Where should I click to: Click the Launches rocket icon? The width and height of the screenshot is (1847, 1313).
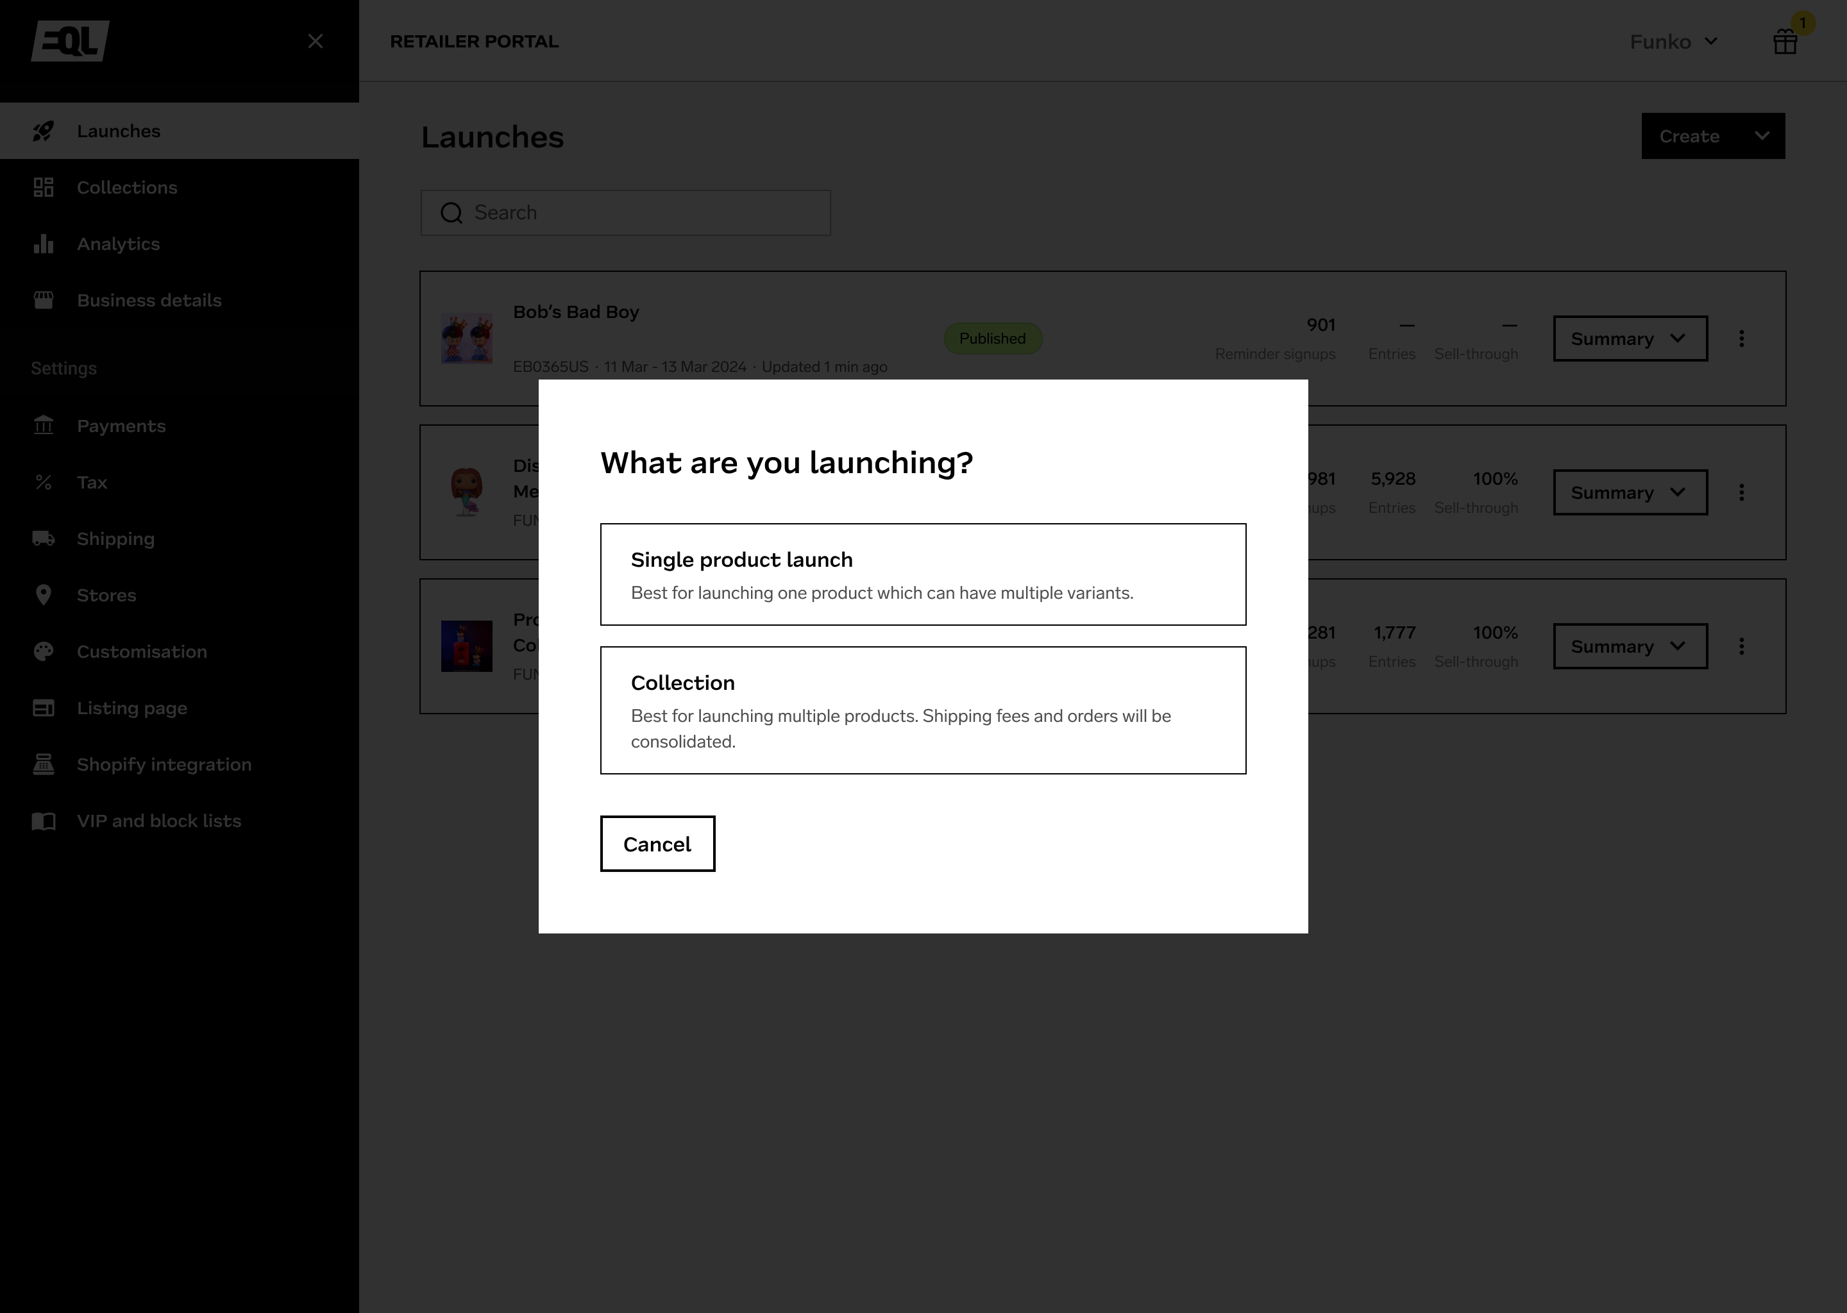click(x=44, y=131)
